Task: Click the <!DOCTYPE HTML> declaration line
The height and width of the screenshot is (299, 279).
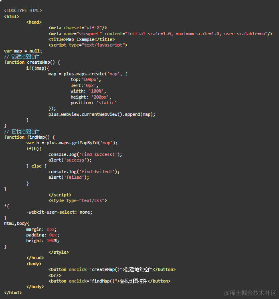Action: pyautogui.click(x=23, y=10)
